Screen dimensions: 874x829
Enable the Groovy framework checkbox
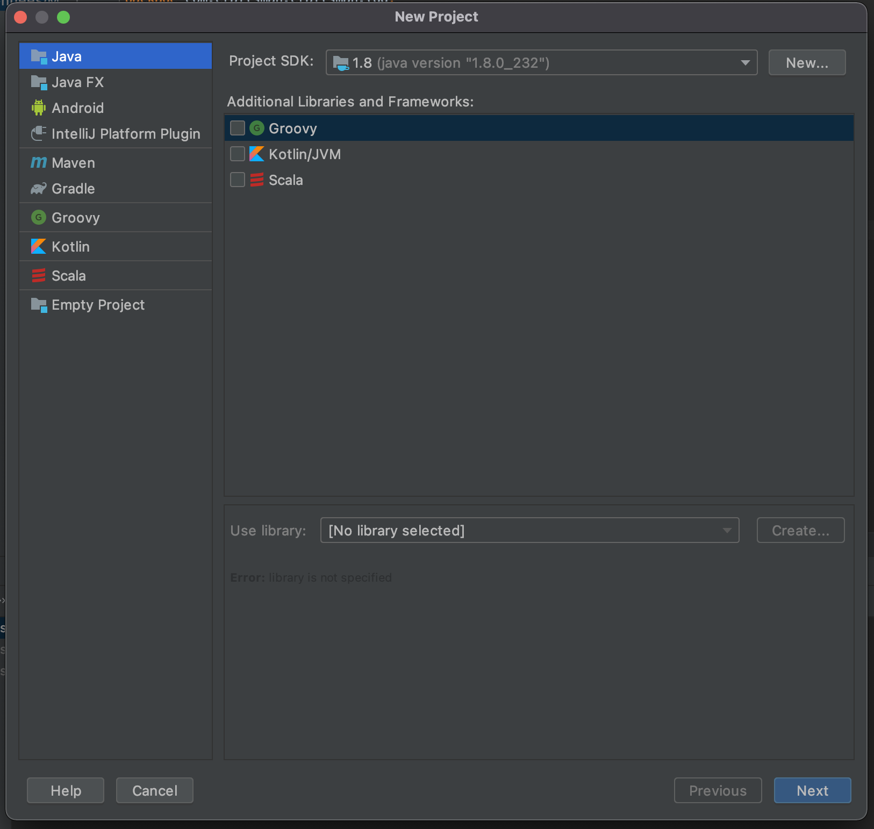click(238, 128)
